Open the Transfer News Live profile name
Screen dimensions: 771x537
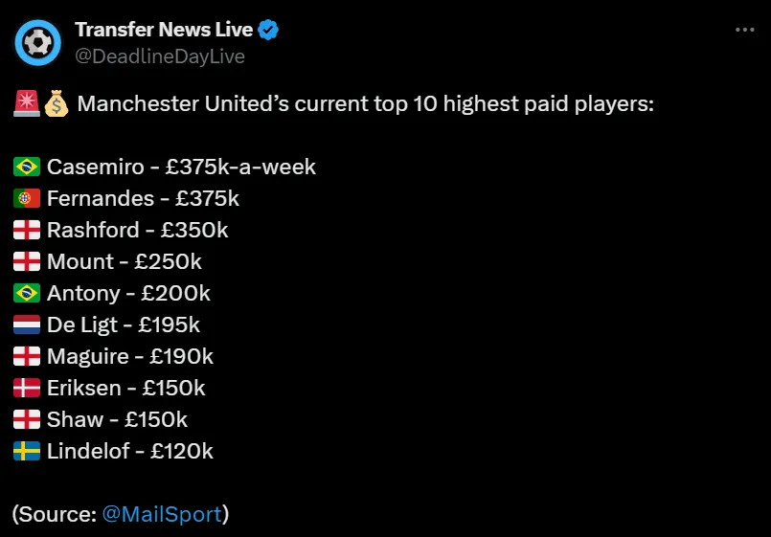(164, 30)
